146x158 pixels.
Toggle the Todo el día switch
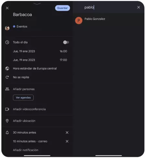pyautogui.click(x=66, y=42)
